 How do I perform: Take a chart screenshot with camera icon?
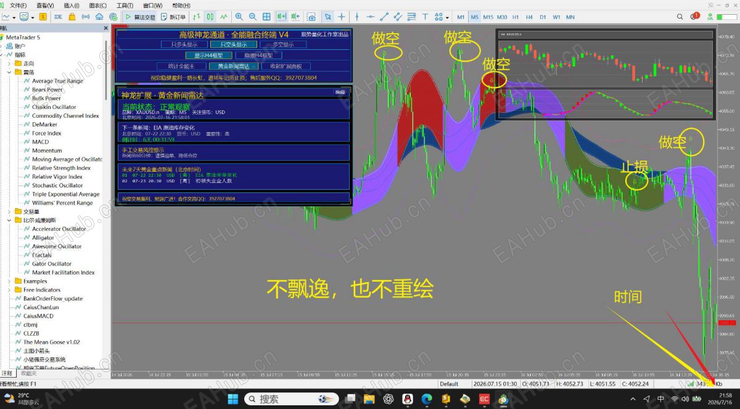pos(311,17)
